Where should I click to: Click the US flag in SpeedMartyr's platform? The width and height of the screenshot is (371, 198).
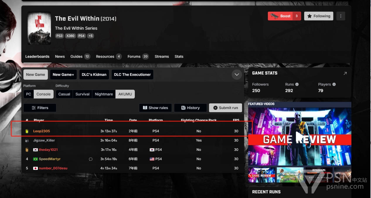coord(152,159)
